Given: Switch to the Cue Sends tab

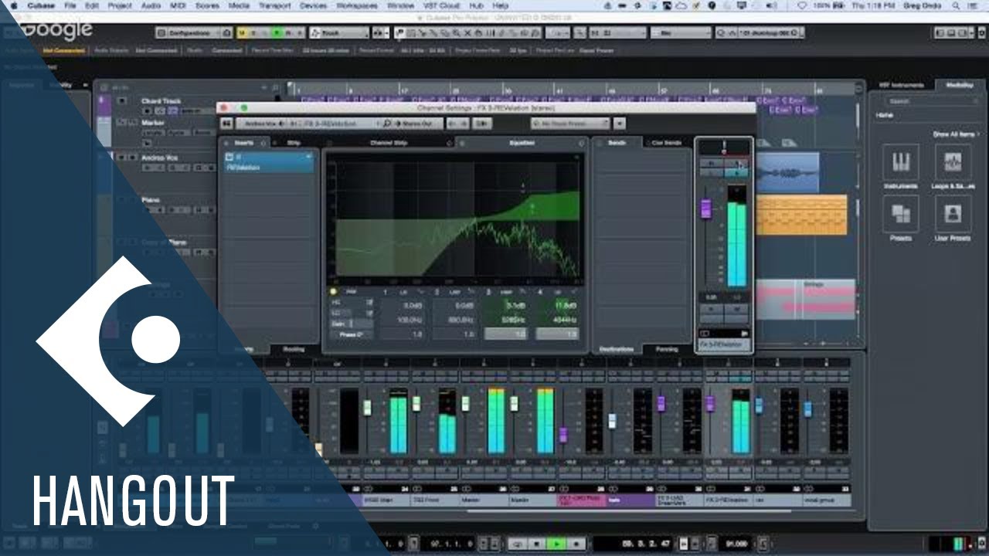Looking at the screenshot, I should coord(666,143).
